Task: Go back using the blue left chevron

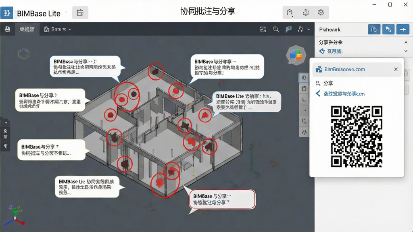Action: [x=318, y=93]
